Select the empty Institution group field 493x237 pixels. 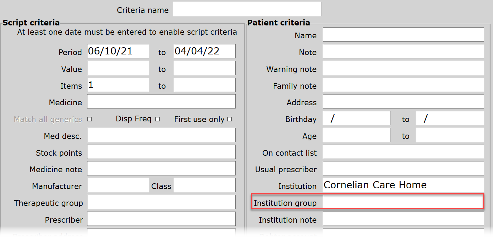(403, 202)
